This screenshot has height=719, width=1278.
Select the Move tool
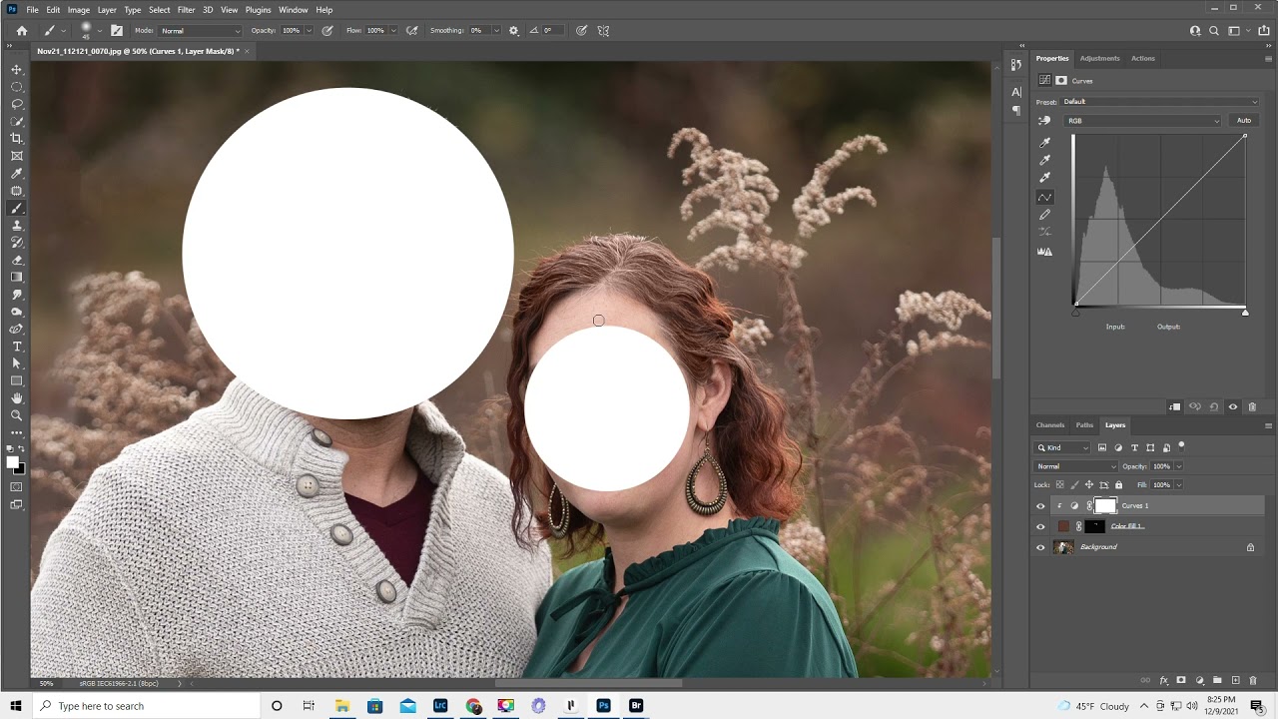17,70
